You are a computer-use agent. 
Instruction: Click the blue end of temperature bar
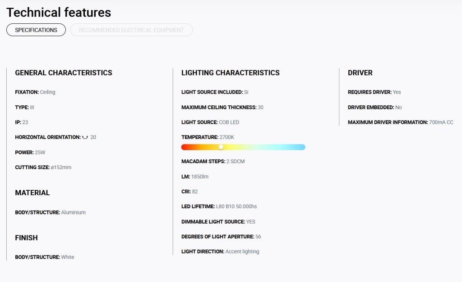tap(300, 147)
